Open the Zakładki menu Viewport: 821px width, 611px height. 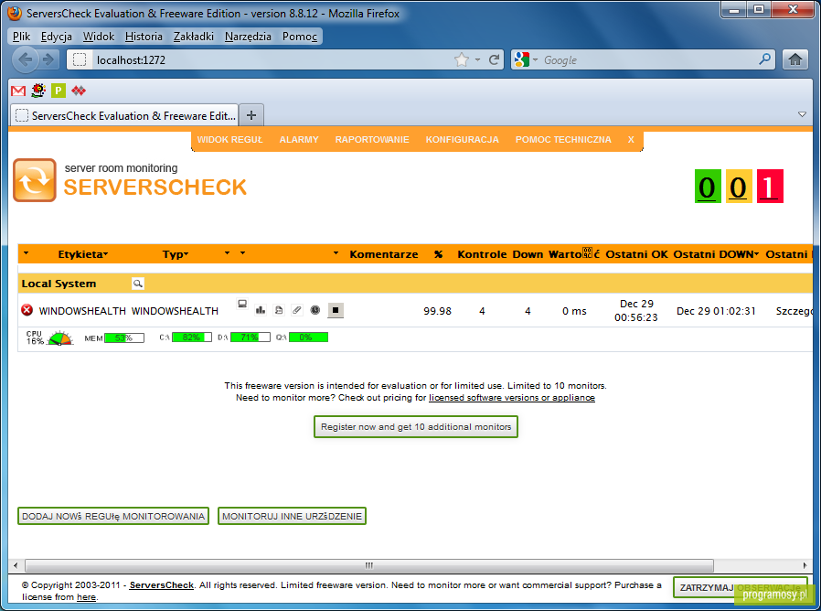click(194, 37)
